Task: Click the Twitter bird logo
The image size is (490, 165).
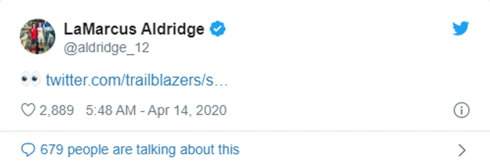Action: pyautogui.click(x=460, y=28)
